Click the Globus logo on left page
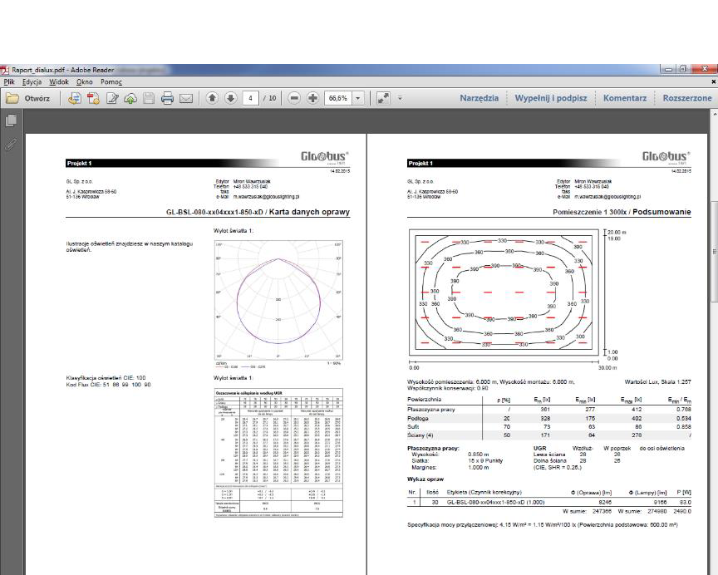The image size is (718, 575). 325,158
